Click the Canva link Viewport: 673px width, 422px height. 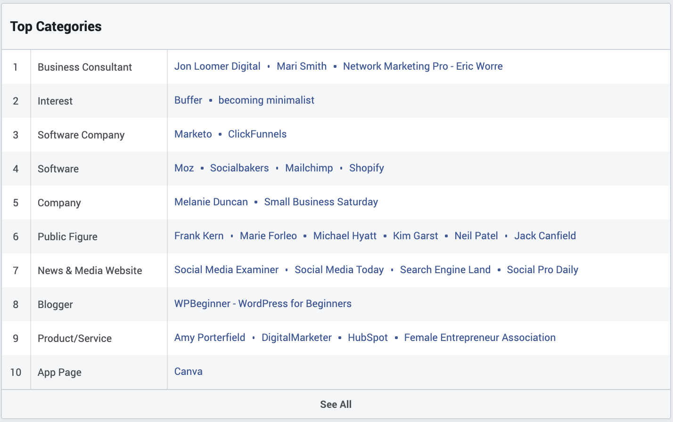pos(189,372)
